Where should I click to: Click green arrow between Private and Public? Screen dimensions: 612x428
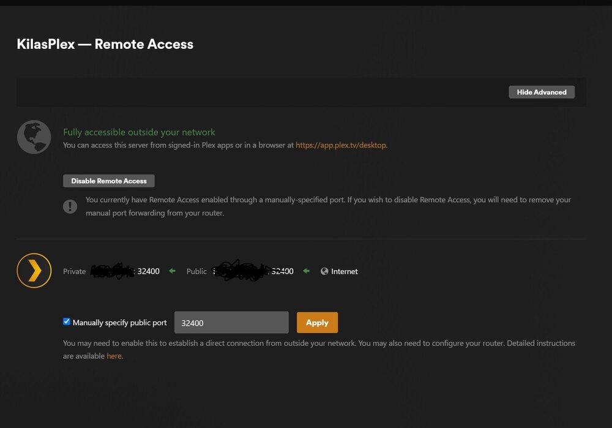[x=172, y=271]
